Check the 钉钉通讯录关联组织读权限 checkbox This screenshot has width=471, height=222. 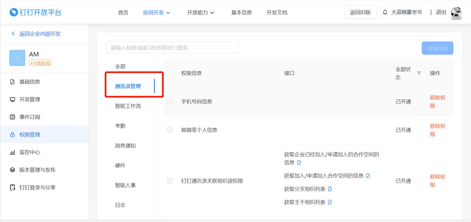(x=170, y=181)
